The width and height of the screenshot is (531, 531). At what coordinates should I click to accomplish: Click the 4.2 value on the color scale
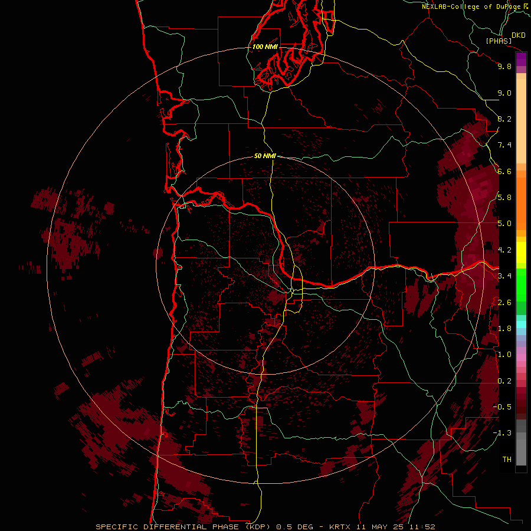(504, 250)
